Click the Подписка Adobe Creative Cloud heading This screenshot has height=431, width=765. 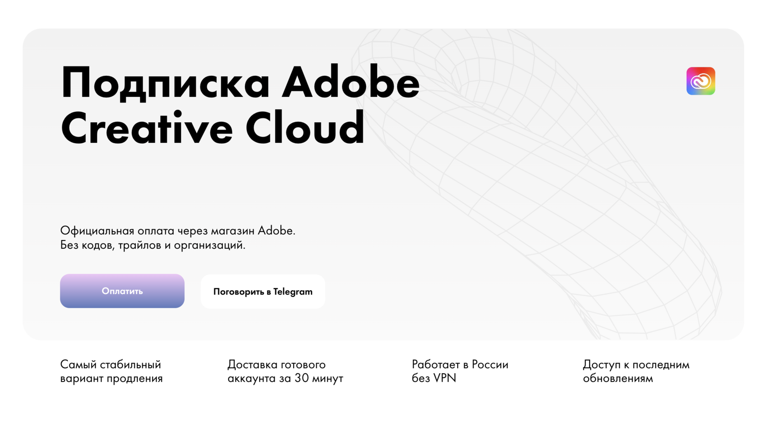240,105
